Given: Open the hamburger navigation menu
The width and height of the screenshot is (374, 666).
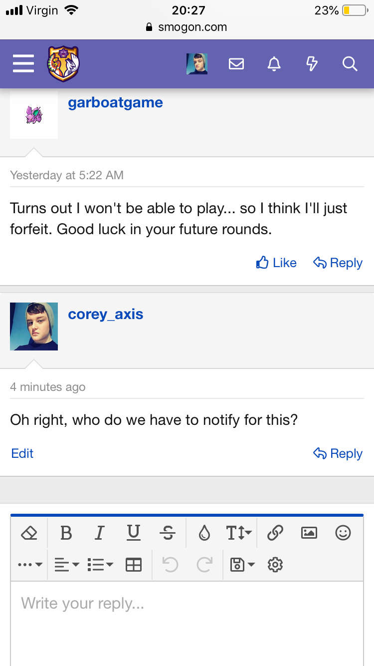Looking at the screenshot, I should tap(23, 64).
